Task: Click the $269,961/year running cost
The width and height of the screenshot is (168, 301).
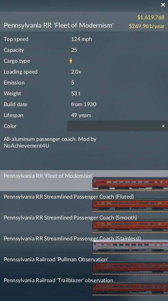Action: [x=147, y=26]
